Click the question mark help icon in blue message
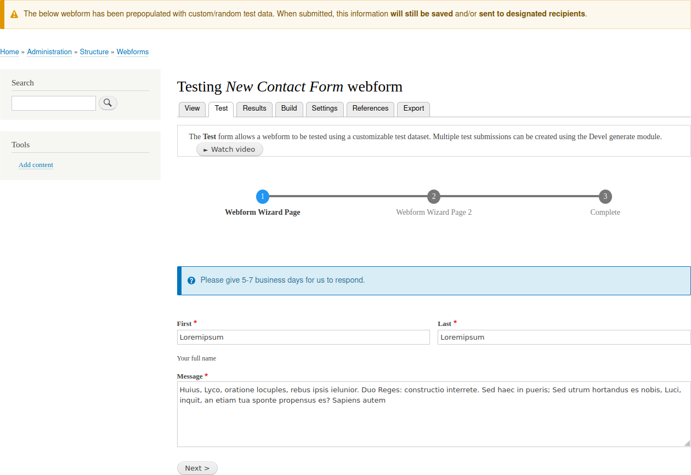The width and height of the screenshot is (691, 475). click(191, 280)
